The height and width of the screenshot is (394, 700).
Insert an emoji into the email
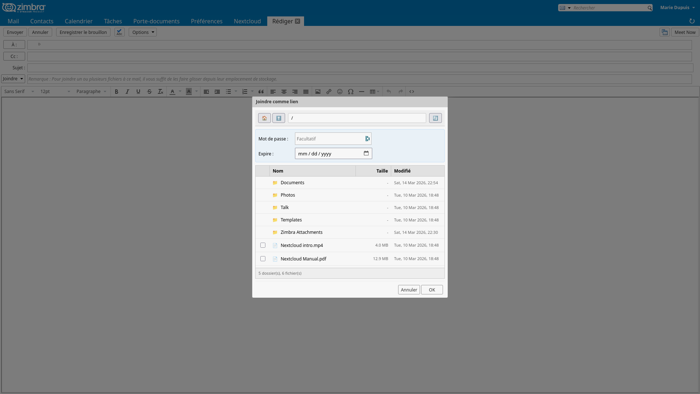coord(339,92)
